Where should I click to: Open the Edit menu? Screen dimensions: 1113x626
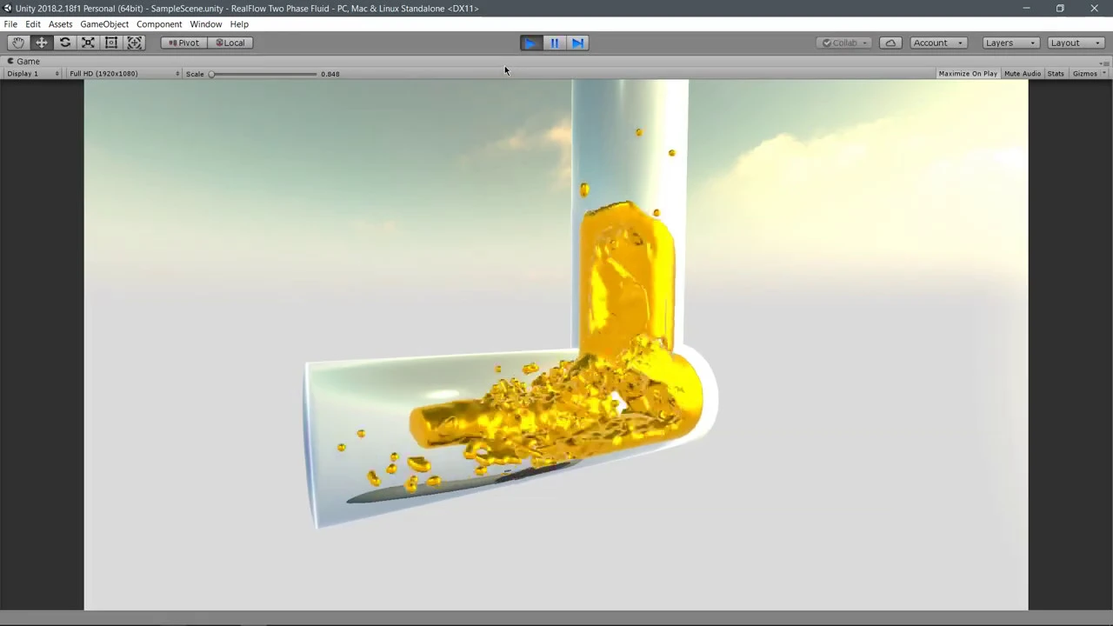[x=33, y=24]
